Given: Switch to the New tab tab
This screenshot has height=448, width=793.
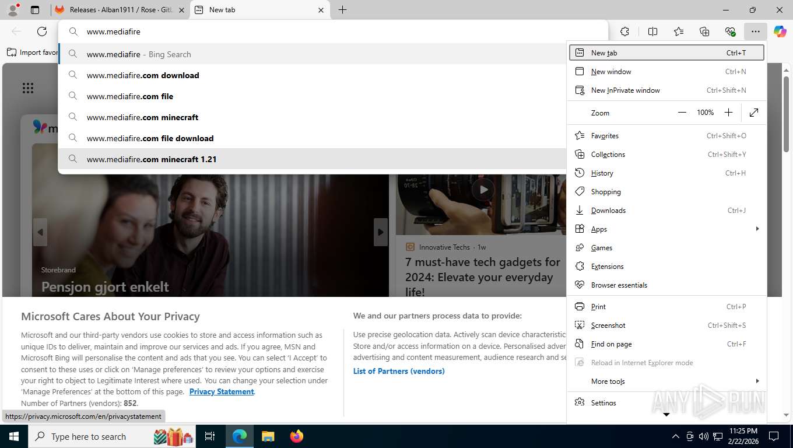Looking at the screenshot, I should [260, 10].
